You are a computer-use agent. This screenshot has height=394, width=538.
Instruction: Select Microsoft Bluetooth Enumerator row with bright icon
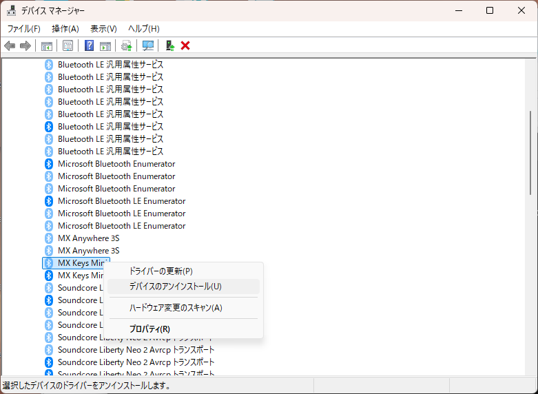[x=110, y=164]
